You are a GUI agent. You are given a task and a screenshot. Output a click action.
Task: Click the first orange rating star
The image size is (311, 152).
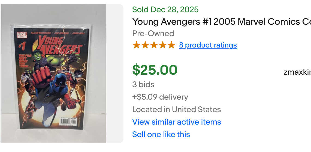[x=136, y=45]
